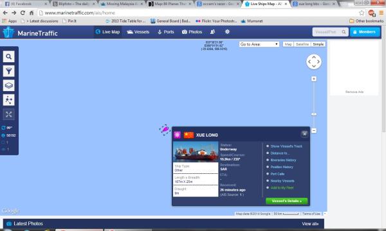Bookmark this page with the star
The height and width of the screenshot is (231, 386).
coord(362,13)
